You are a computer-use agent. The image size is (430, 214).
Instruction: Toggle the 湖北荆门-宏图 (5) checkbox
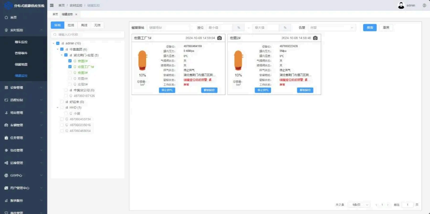[x=66, y=55]
